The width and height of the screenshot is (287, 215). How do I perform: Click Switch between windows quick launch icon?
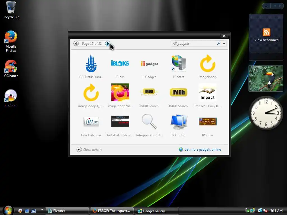33,211
